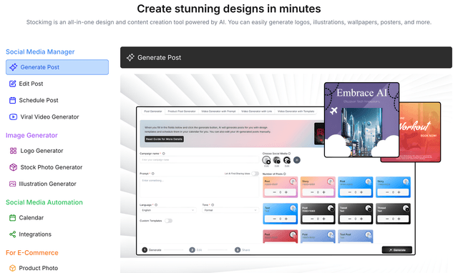458x273 pixels.
Task: Open the Integrations share icon
Action: (x=13, y=234)
